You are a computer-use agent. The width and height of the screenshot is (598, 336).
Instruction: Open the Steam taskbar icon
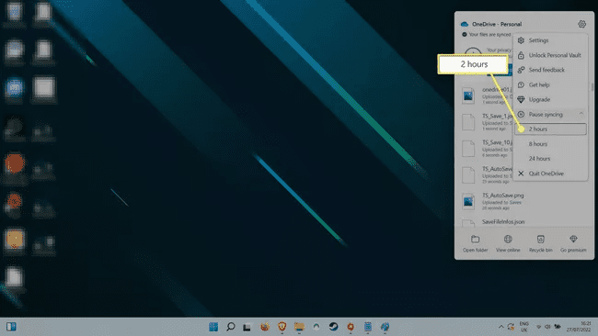(333, 327)
